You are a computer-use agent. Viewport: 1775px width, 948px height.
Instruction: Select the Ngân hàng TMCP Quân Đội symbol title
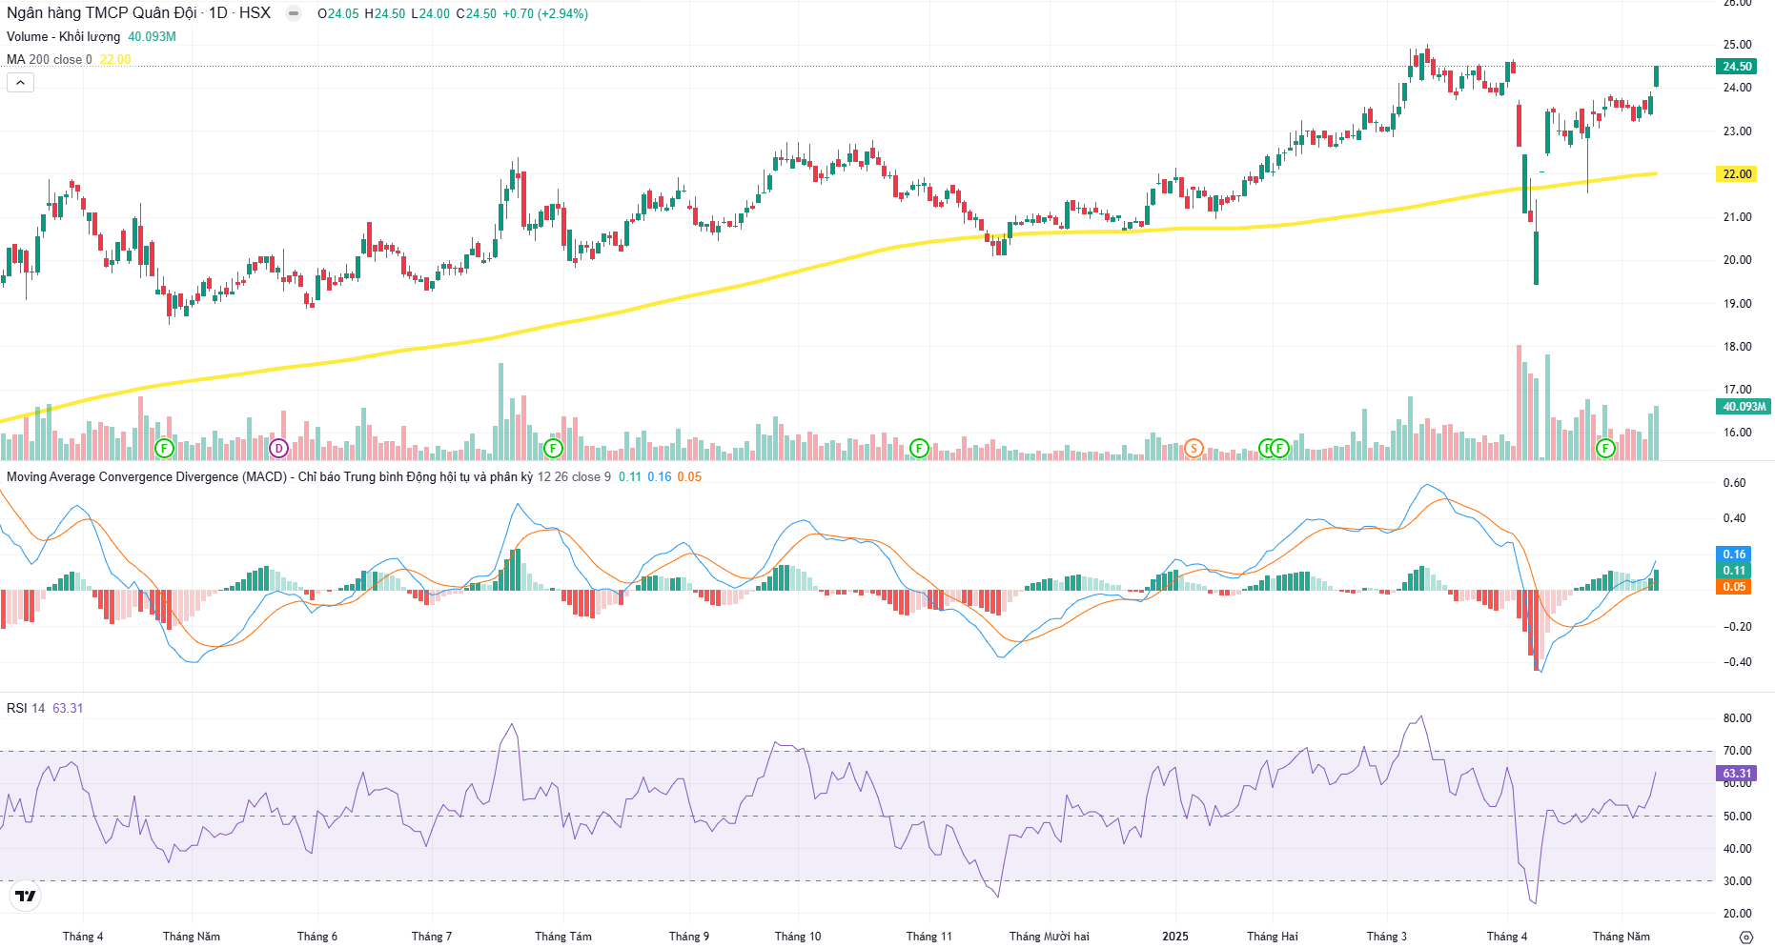pyautogui.click(x=102, y=13)
